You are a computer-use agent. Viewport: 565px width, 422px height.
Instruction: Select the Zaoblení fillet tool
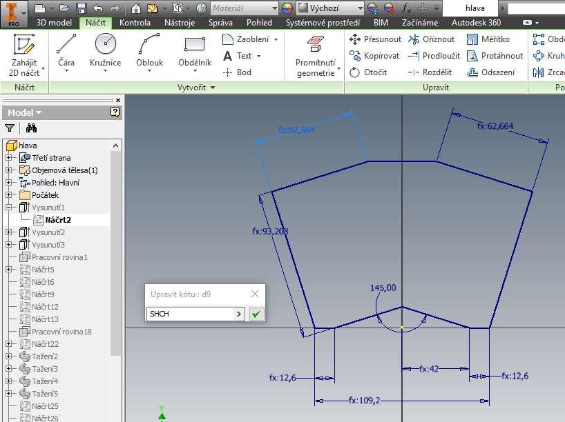point(245,39)
